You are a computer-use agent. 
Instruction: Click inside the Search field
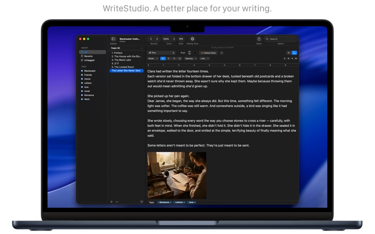[281, 39]
